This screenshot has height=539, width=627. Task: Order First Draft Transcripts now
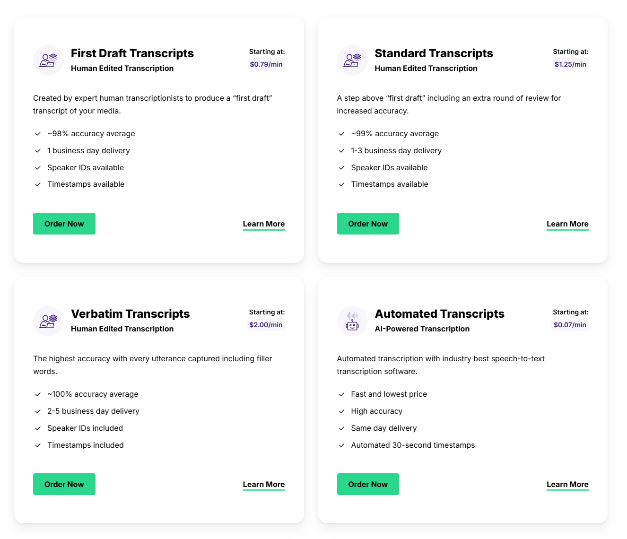tap(64, 224)
